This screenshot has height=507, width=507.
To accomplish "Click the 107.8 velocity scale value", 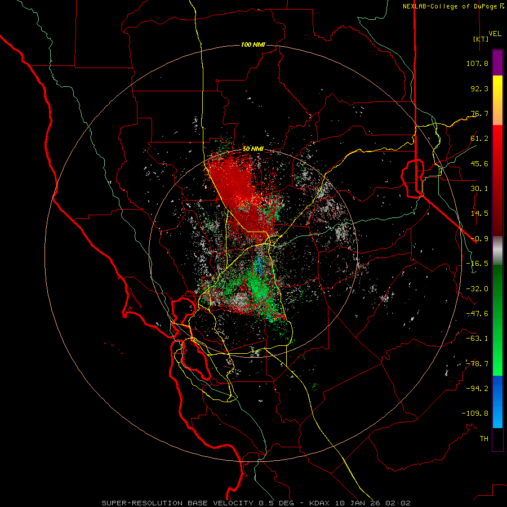I will [477, 63].
